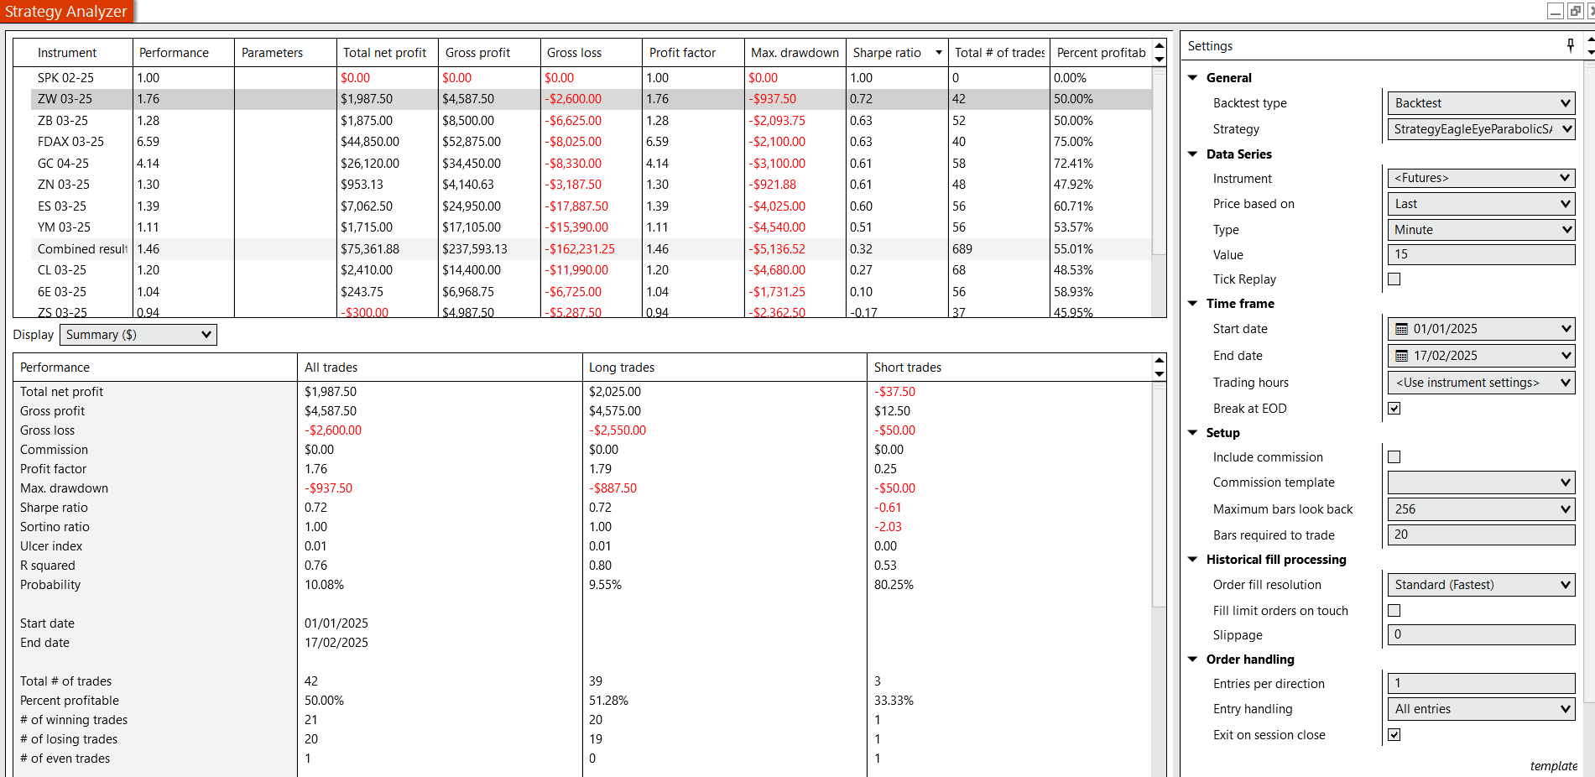
Task: Disable Exit on session close checkbox
Action: click(x=1394, y=735)
